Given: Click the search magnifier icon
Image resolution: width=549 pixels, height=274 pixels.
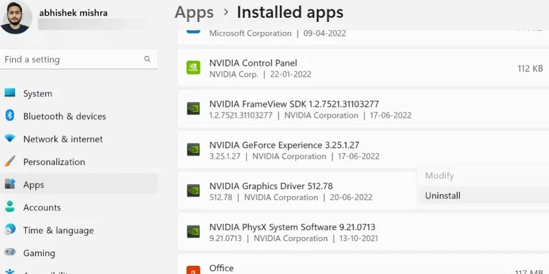Looking at the screenshot, I should click(148, 59).
